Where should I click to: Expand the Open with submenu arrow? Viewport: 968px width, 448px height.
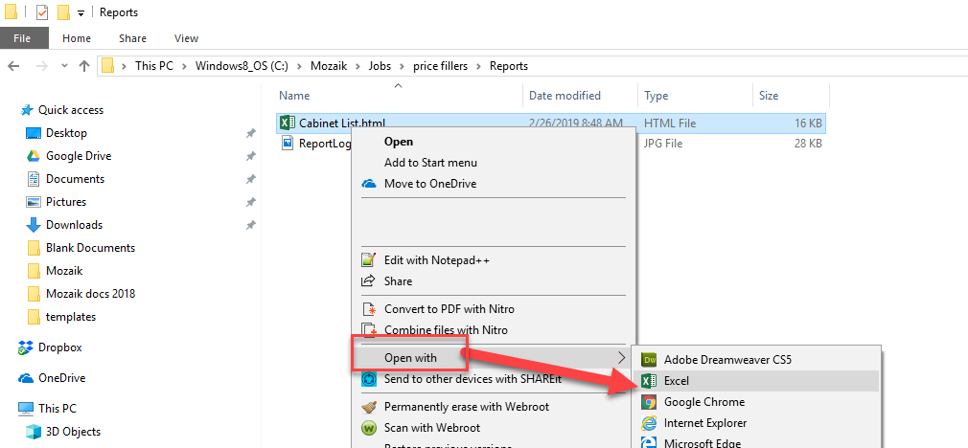point(622,358)
